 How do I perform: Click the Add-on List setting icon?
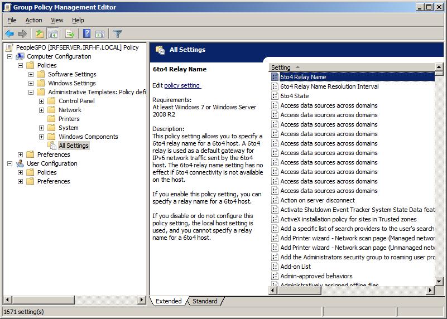click(x=275, y=267)
